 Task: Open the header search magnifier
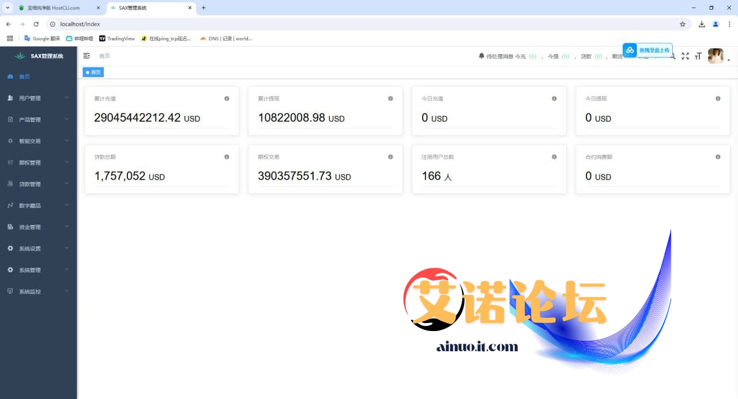pyautogui.click(x=673, y=56)
